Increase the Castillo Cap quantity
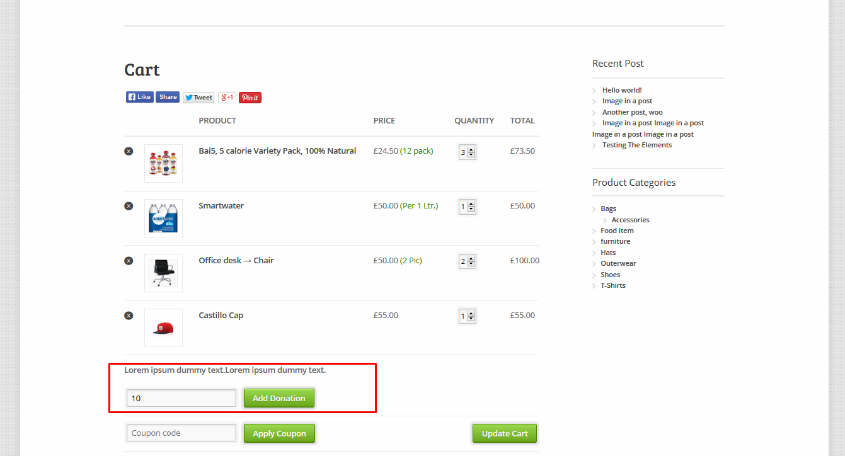This screenshot has height=456, width=845. pos(471,312)
